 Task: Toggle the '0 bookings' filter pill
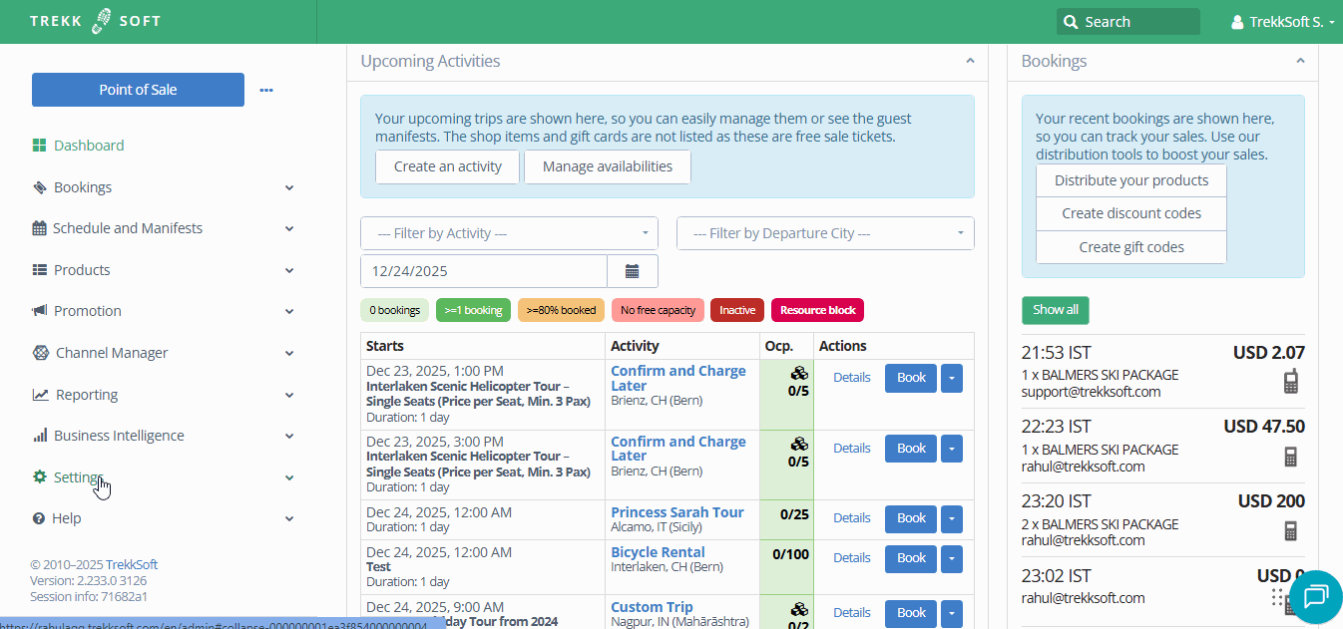point(394,310)
